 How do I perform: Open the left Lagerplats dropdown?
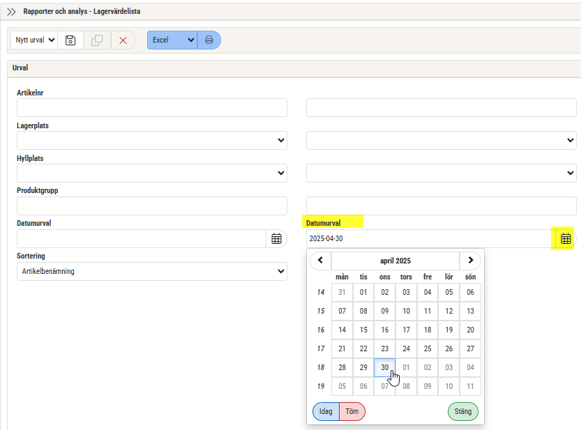point(151,141)
